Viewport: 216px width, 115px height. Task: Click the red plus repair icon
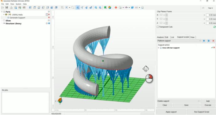(x=116, y=8)
